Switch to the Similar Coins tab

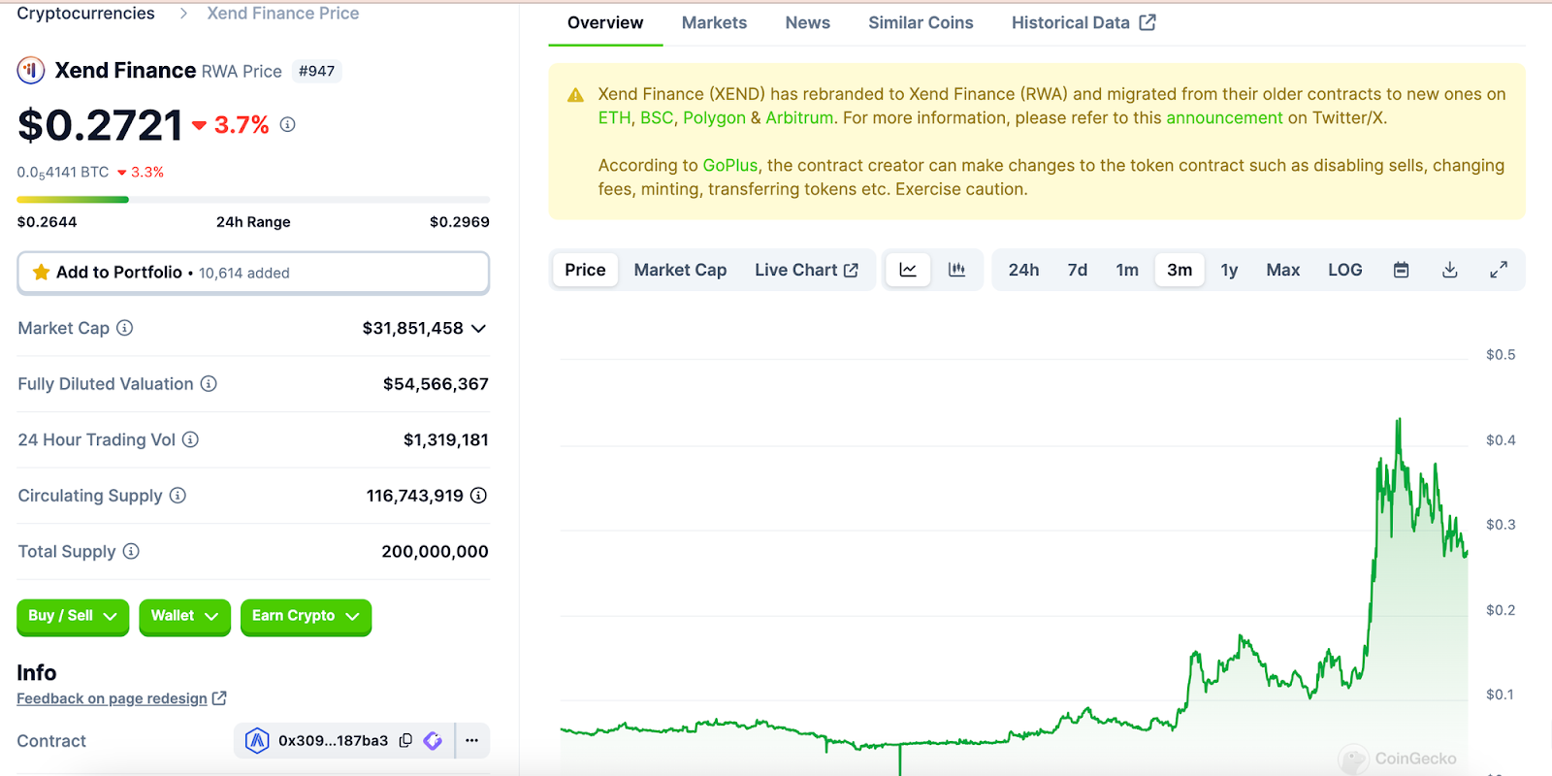point(921,22)
